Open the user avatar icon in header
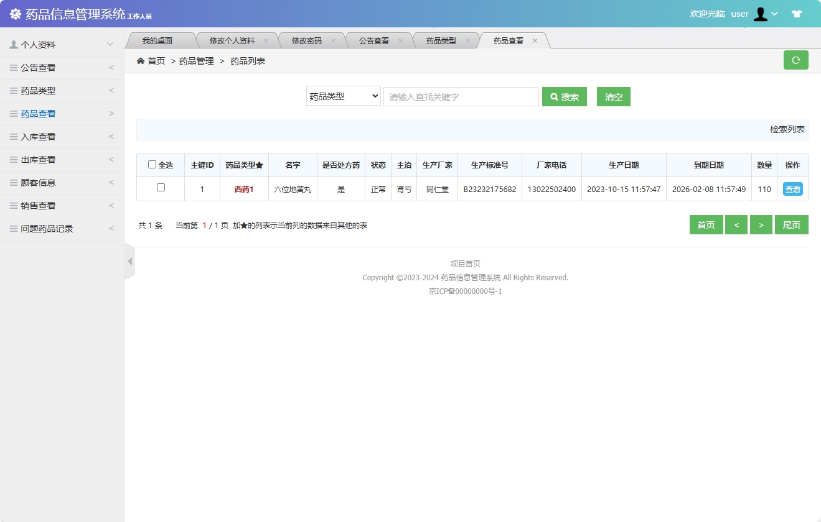The image size is (821, 522). [x=761, y=13]
